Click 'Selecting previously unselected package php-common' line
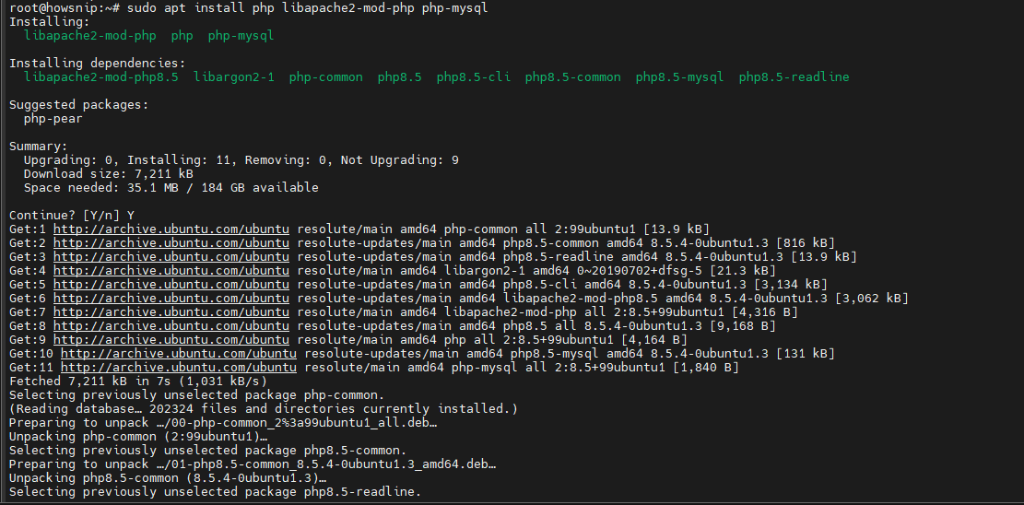 tap(196, 395)
